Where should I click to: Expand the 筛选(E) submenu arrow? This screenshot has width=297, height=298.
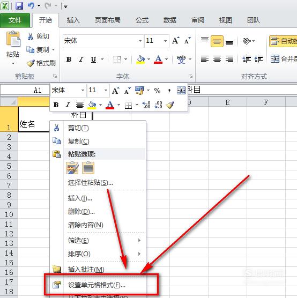tap(139, 241)
